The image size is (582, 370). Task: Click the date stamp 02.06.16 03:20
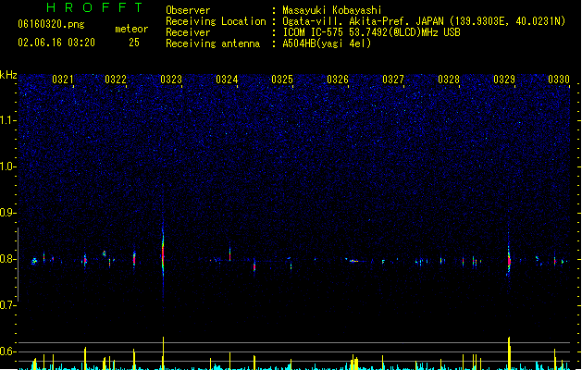[56, 43]
